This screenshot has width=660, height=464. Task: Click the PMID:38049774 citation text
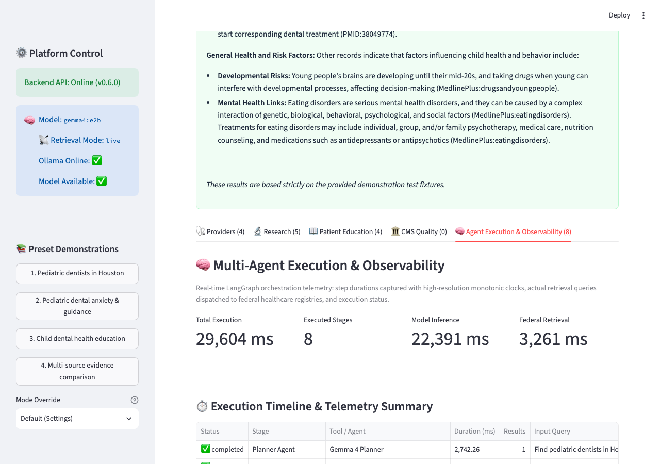click(x=368, y=35)
